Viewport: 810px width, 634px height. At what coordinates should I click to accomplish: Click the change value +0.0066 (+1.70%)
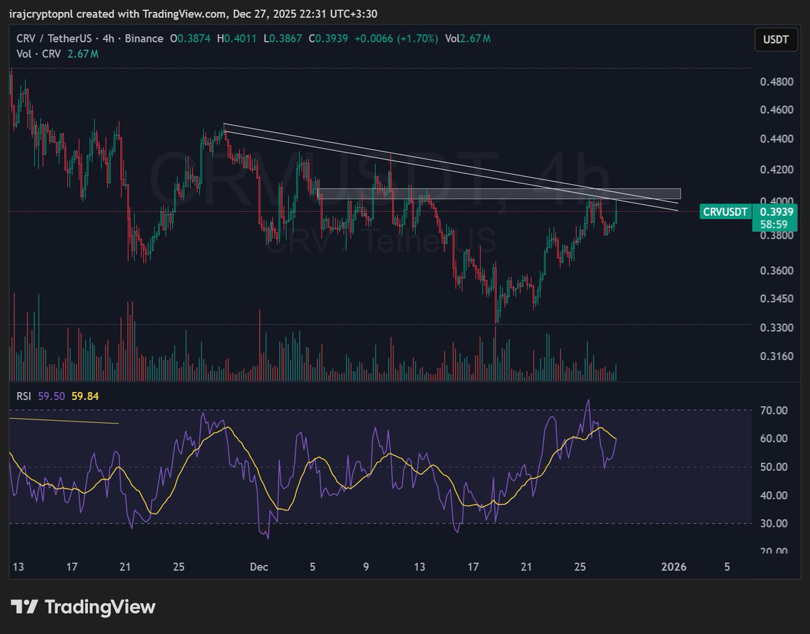coord(396,38)
